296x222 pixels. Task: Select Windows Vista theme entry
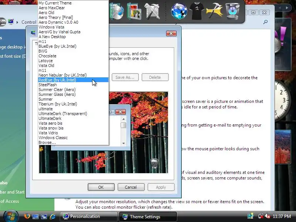click(73, 27)
